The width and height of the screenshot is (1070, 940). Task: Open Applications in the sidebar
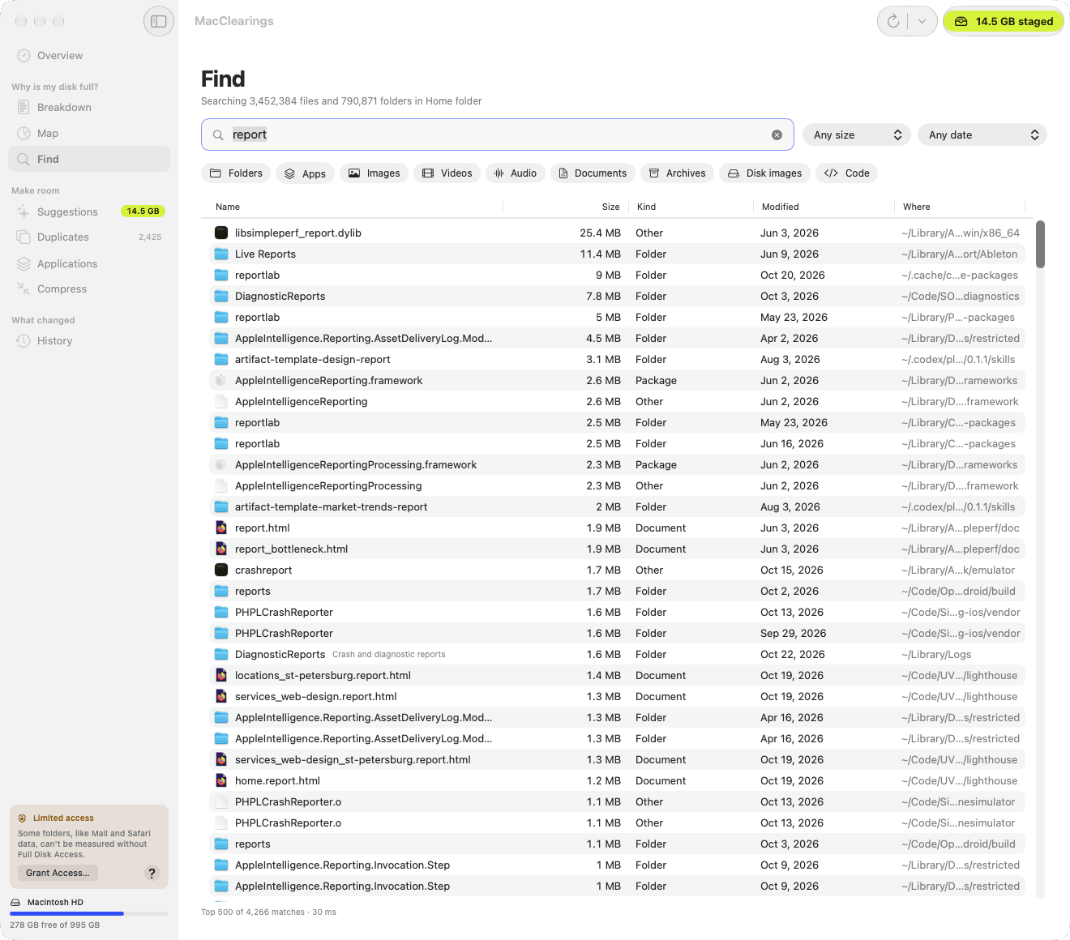point(89,263)
